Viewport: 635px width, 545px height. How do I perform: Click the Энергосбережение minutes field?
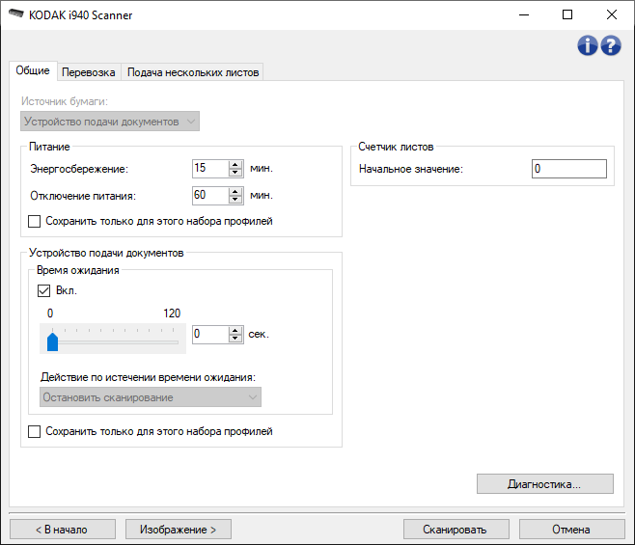click(210, 169)
